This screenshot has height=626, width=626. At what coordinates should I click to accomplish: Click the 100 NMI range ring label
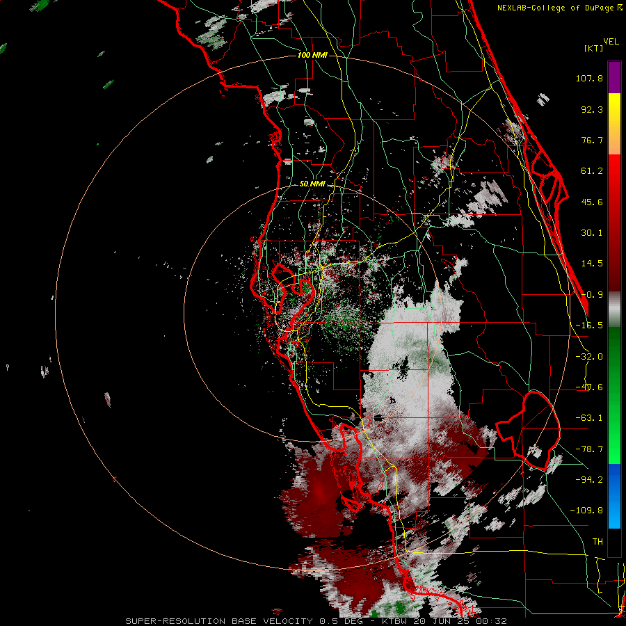pyautogui.click(x=312, y=55)
